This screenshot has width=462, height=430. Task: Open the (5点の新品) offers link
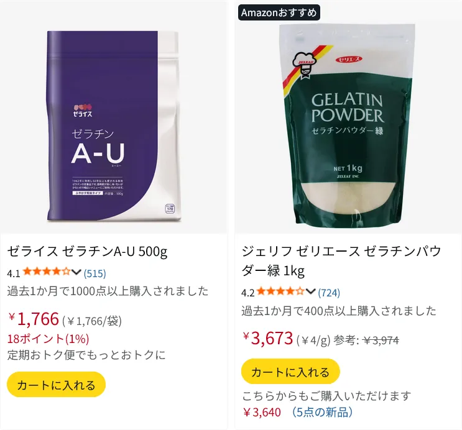tap(321, 413)
